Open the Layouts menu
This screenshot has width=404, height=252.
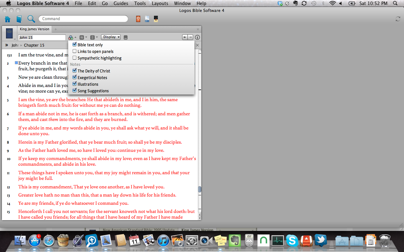point(160,3)
